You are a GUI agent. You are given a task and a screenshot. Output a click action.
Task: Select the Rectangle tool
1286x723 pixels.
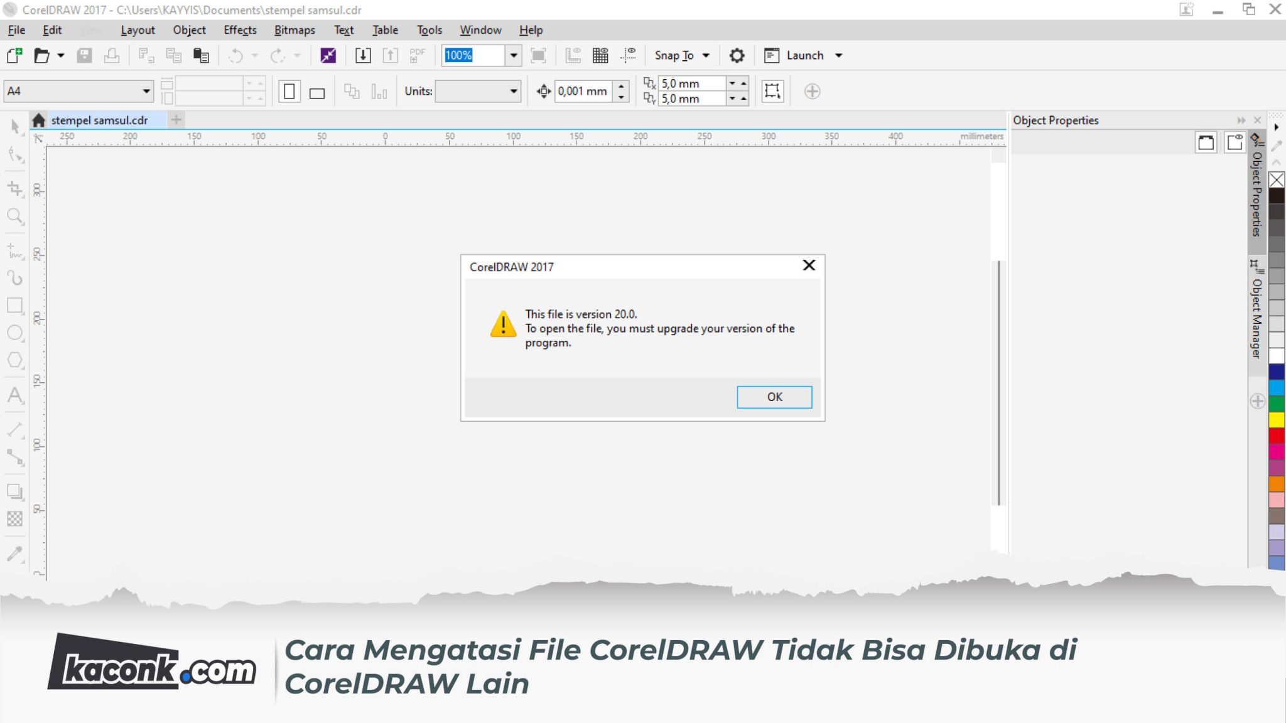point(14,306)
